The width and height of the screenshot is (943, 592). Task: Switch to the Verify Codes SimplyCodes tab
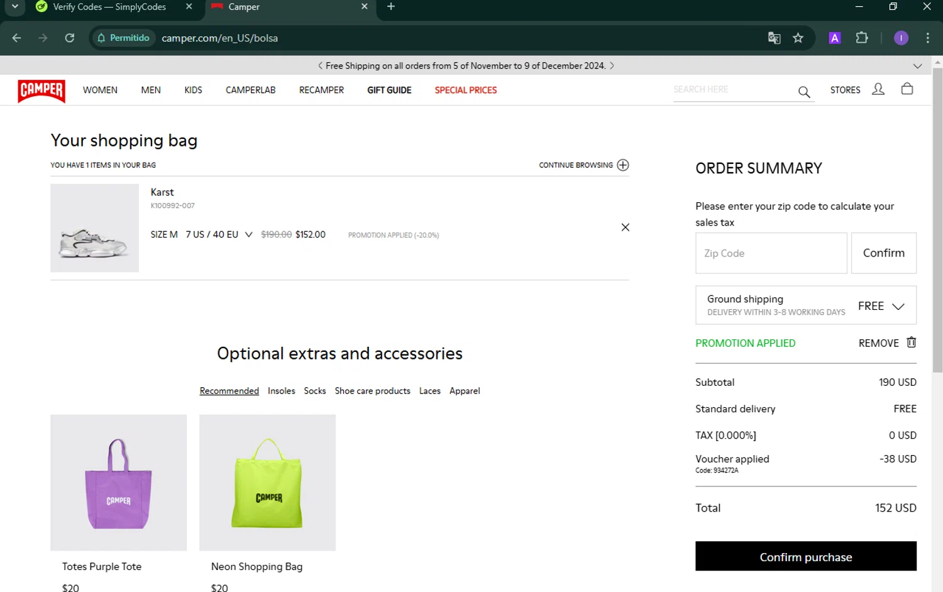point(109,7)
